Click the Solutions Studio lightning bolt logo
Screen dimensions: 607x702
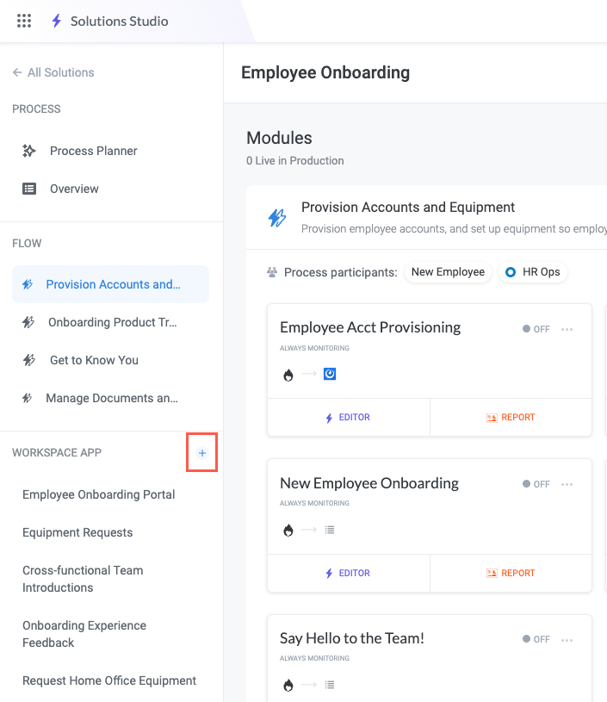(x=57, y=21)
